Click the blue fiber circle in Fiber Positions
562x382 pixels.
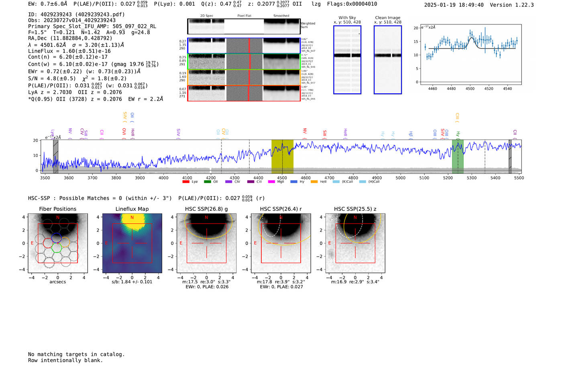point(56,238)
